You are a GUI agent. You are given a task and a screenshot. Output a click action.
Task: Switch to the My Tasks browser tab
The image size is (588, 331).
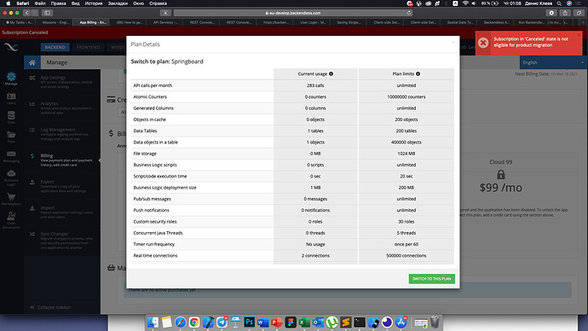click(x=19, y=22)
